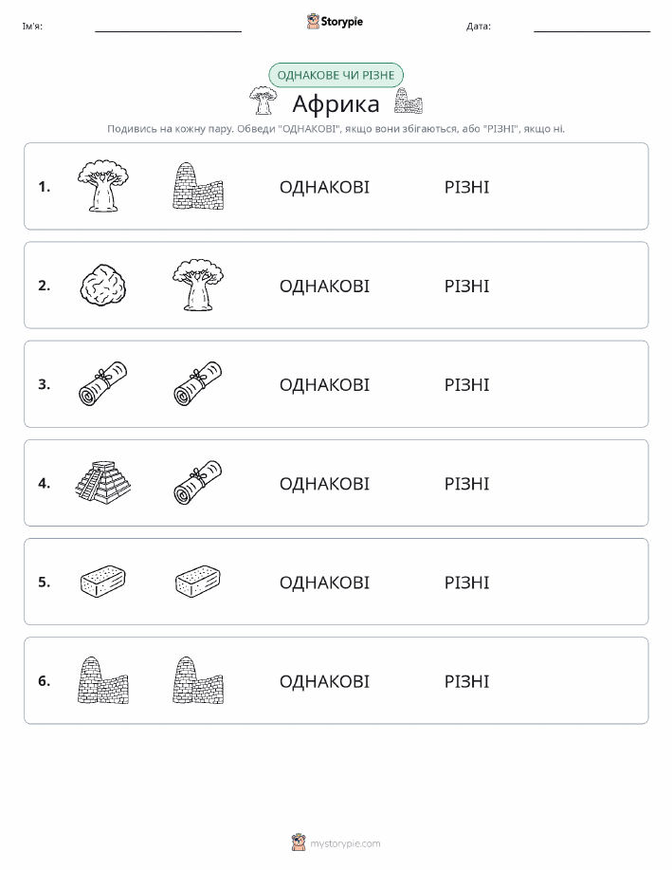Select ОДНАКОВІ for row 3

tap(324, 384)
